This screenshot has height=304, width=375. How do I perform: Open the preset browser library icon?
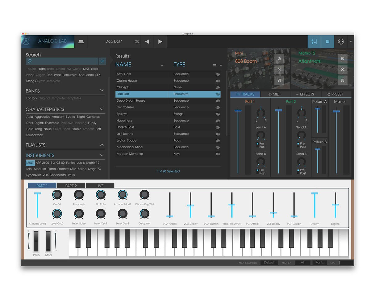tap(81, 41)
